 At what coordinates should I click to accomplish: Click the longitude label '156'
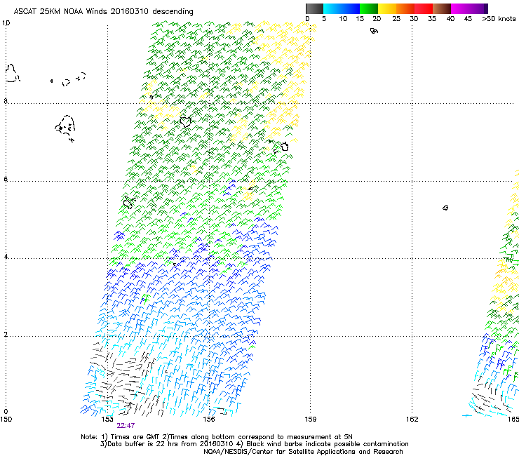[209, 420]
